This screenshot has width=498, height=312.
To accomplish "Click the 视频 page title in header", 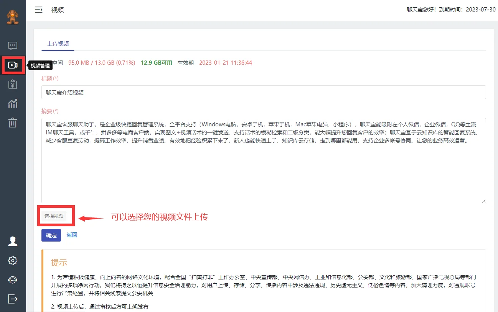I will pyautogui.click(x=58, y=10).
